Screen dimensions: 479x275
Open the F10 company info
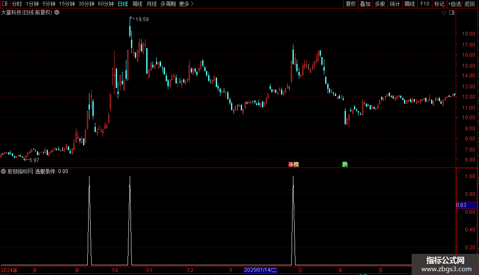(425, 4)
